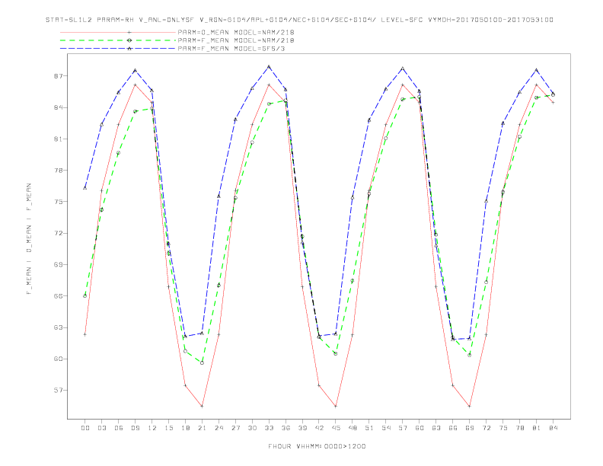The width and height of the screenshot is (603, 466).
Task: Click x-axis tick label 09
Action: (135, 428)
